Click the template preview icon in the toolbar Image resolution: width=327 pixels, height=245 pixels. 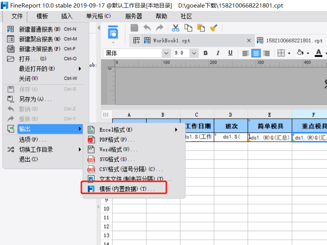(x=113, y=32)
